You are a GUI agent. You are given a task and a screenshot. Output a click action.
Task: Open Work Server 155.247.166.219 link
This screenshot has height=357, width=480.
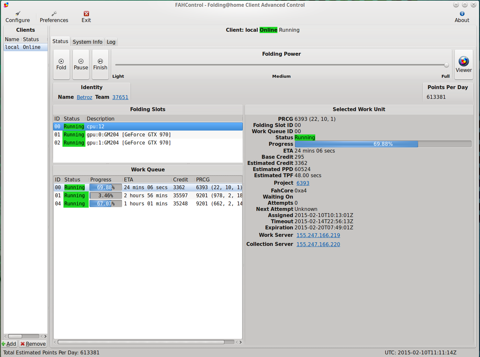pos(318,235)
